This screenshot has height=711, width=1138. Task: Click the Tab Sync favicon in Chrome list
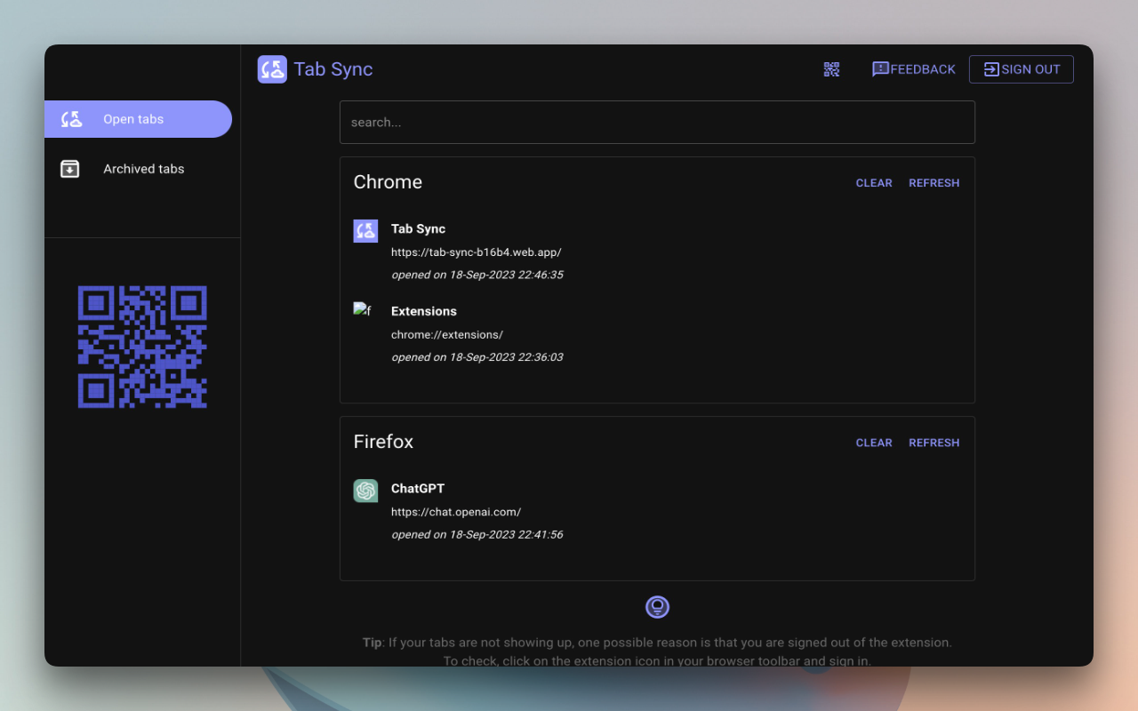[x=365, y=230]
